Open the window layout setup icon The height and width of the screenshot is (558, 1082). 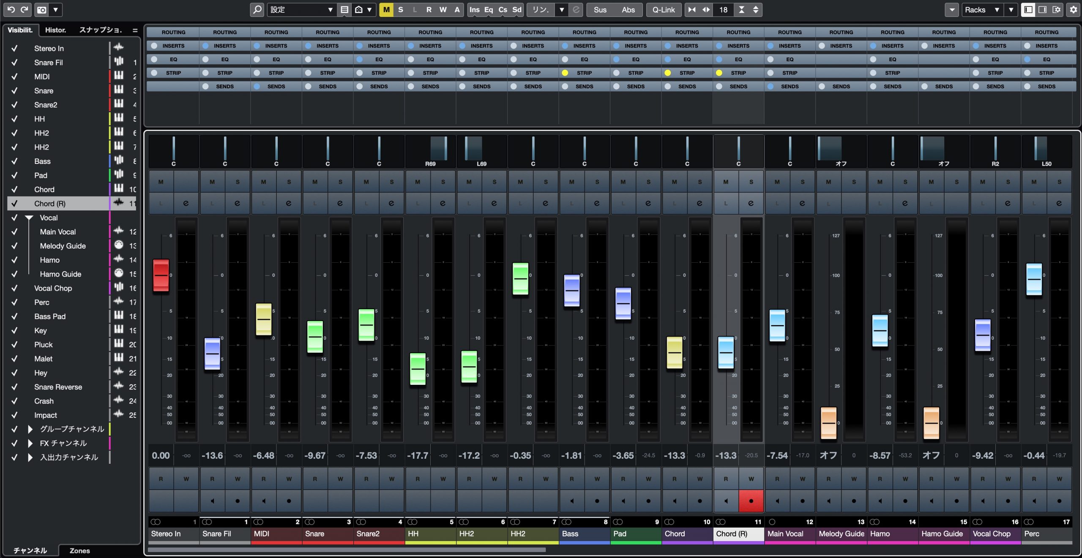tap(1056, 9)
